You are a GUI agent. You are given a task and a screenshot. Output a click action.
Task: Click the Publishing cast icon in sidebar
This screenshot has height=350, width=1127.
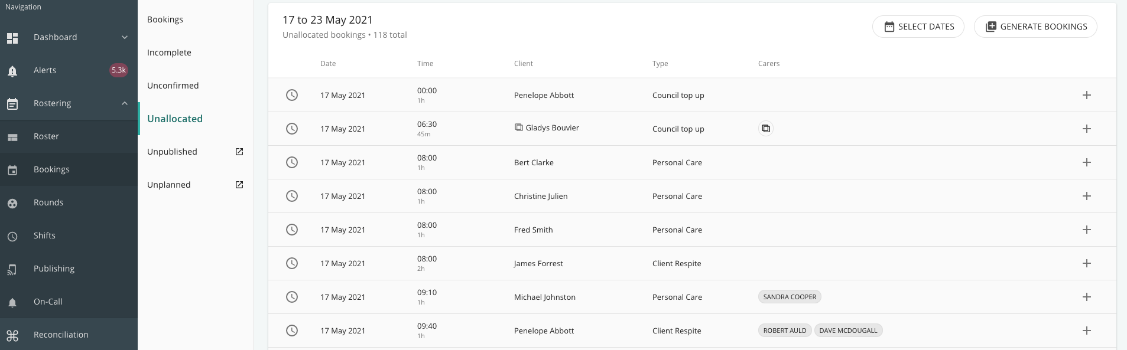(x=12, y=270)
